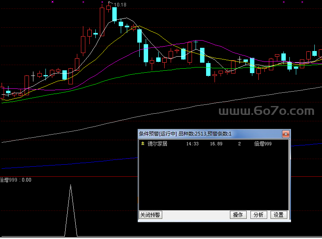
Task: Click the yellow arrow icon beside 德尔家居
Action: coord(142,143)
